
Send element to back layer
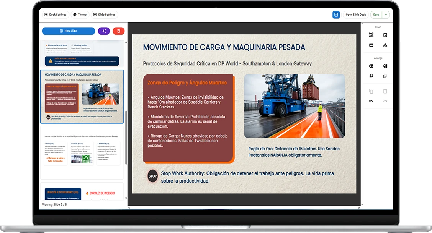pyautogui.click(x=385, y=76)
